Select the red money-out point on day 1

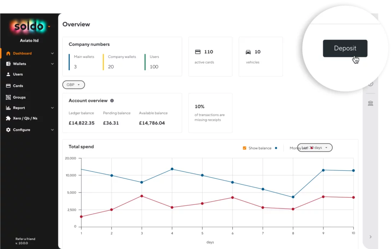(x=81, y=217)
